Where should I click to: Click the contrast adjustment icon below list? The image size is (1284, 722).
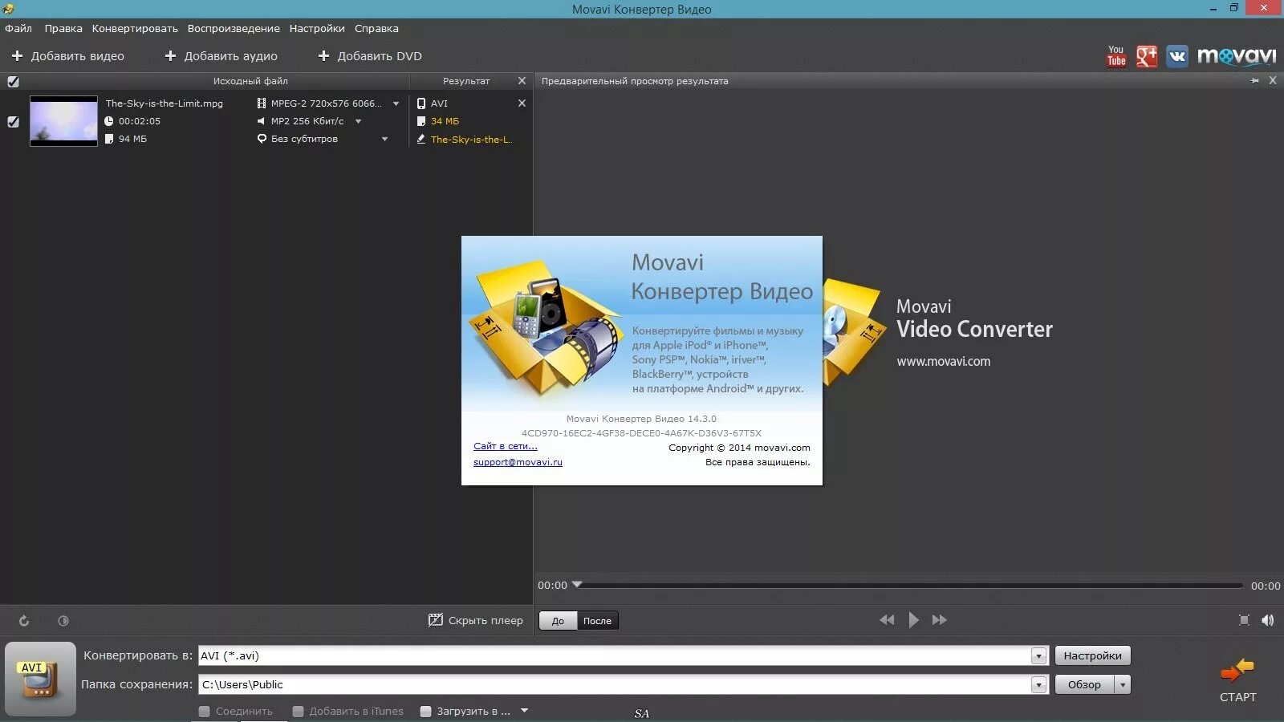pyautogui.click(x=63, y=621)
